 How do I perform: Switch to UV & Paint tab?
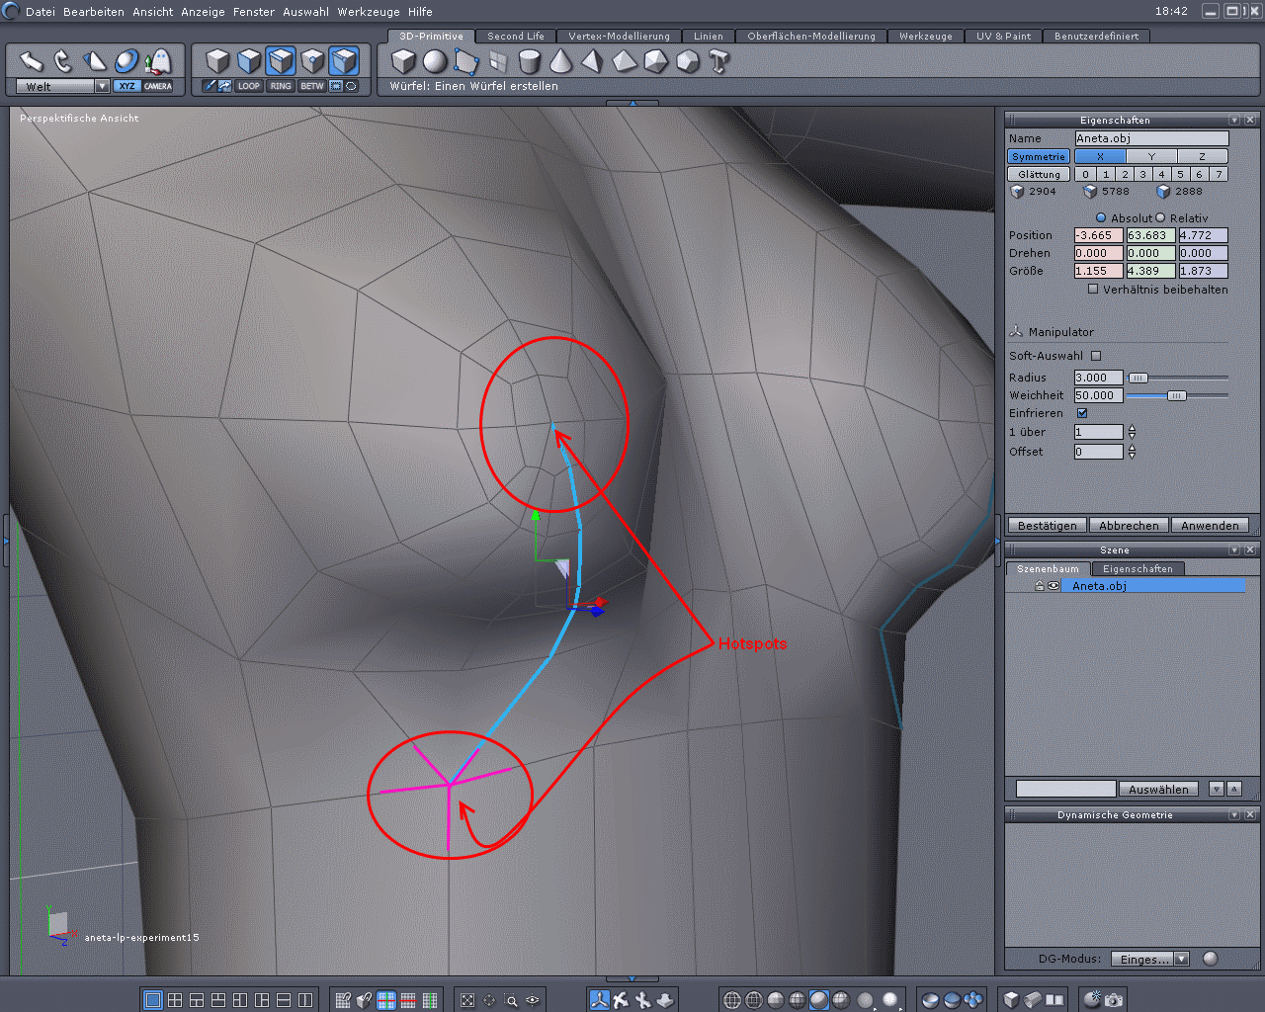pos(1003,37)
